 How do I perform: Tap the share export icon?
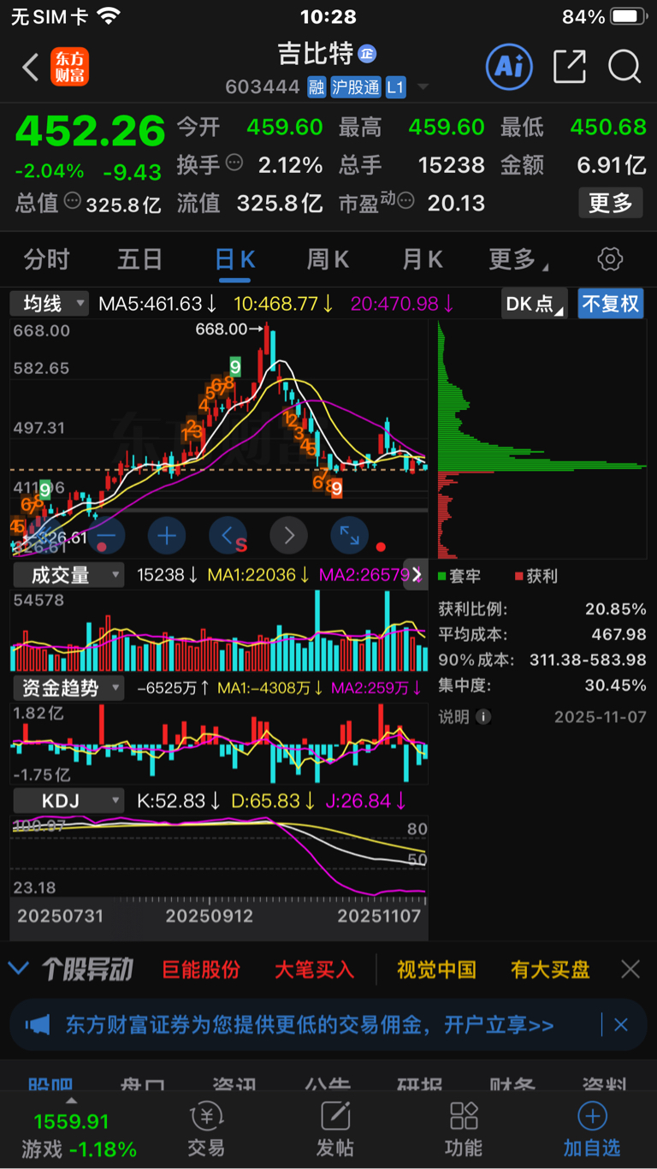(x=570, y=67)
